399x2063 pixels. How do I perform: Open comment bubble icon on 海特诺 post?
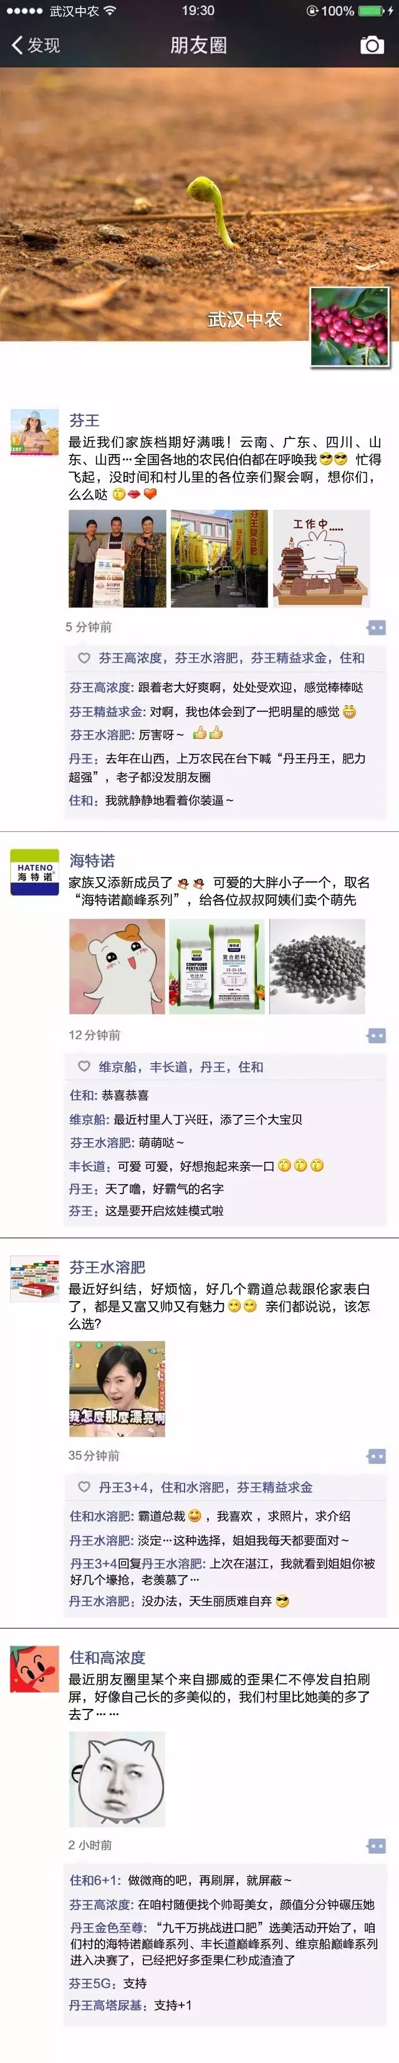pyautogui.click(x=376, y=1036)
